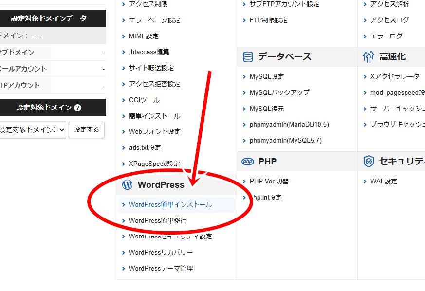425x291 pixels.
Task: Click the サブドメイン row label
Action: [17, 53]
